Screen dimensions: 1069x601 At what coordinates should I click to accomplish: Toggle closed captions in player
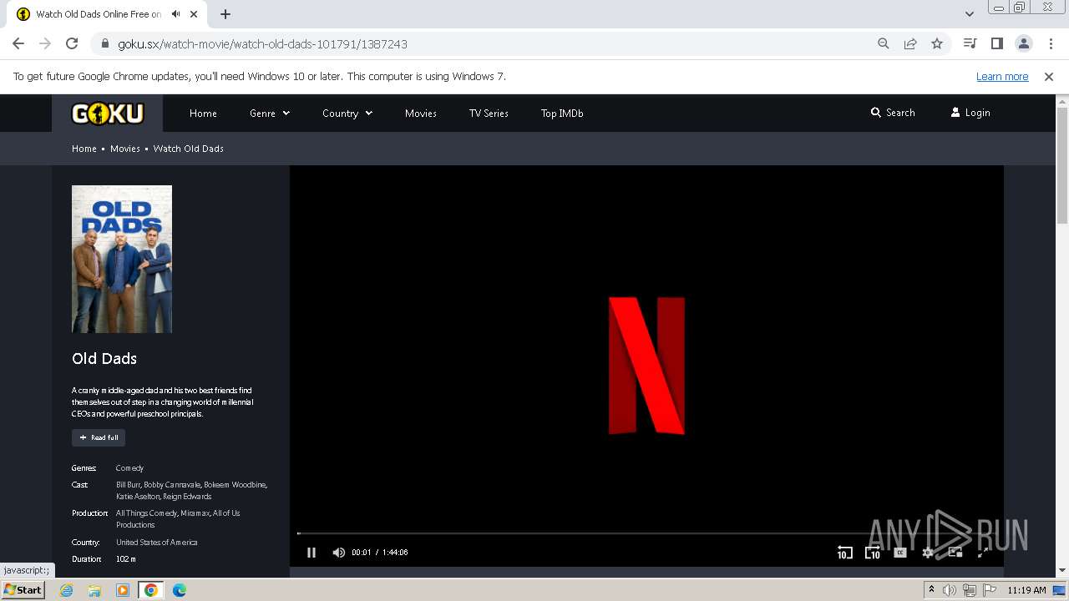pos(899,553)
